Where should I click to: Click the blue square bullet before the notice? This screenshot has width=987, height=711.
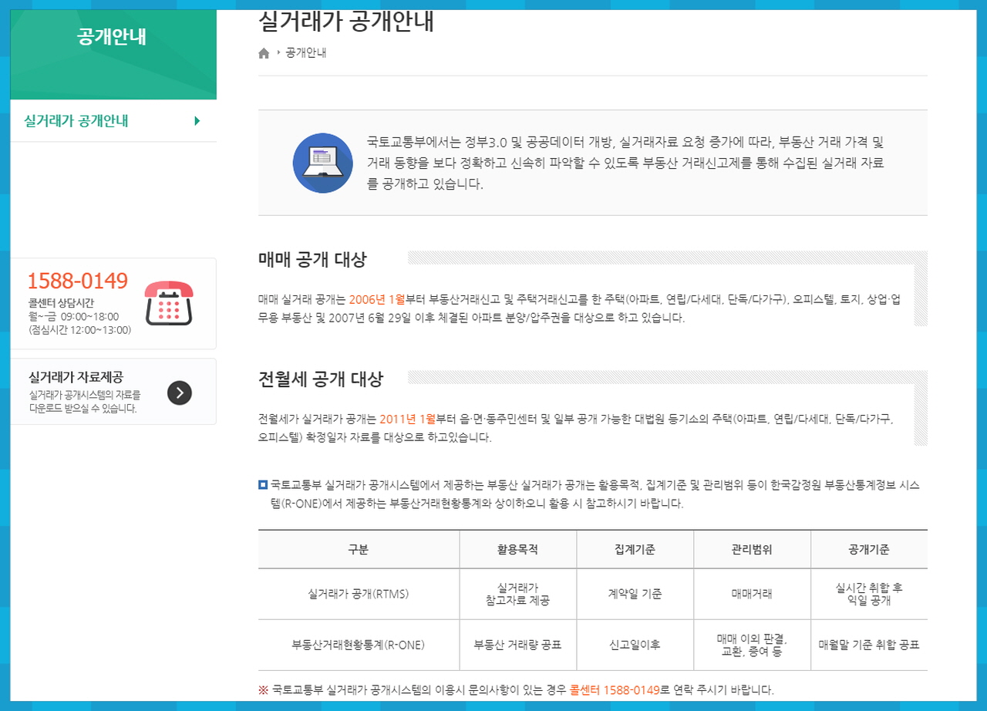pyautogui.click(x=263, y=485)
